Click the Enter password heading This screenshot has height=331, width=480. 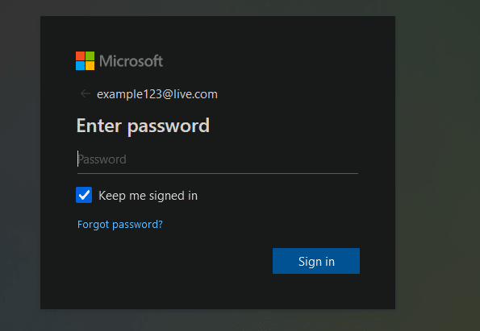143,126
